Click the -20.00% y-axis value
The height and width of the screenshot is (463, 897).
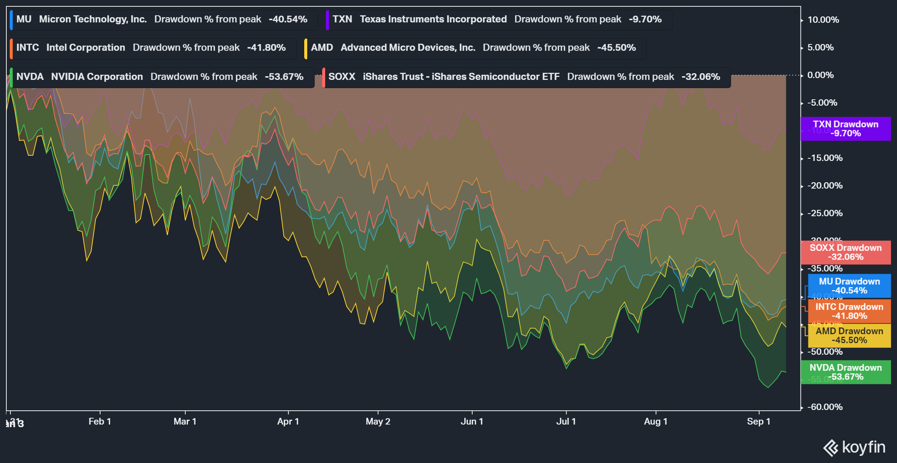click(x=825, y=186)
